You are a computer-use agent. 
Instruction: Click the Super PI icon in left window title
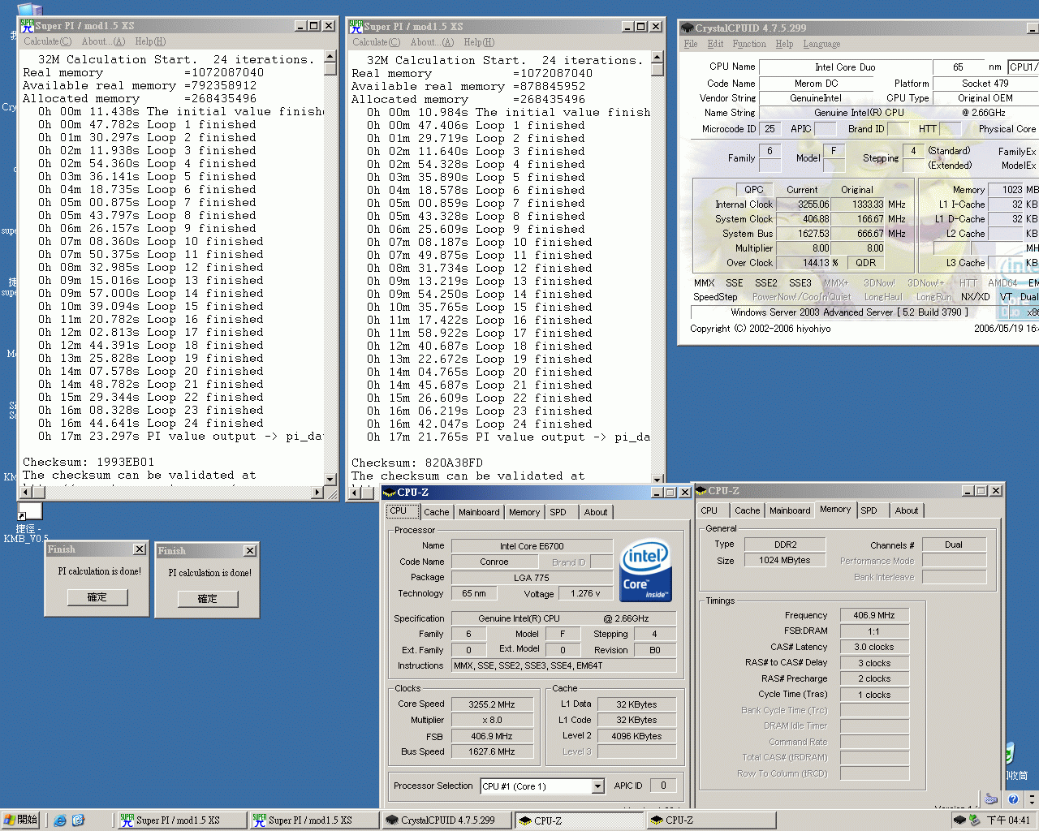(27, 26)
